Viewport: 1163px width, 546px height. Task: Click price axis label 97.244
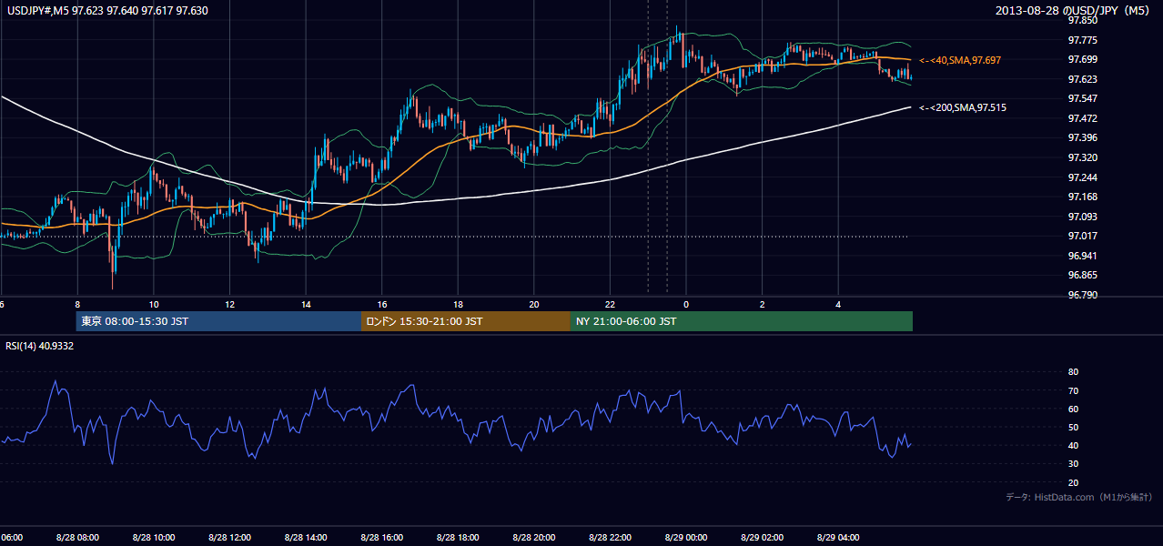pyautogui.click(x=1081, y=177)
